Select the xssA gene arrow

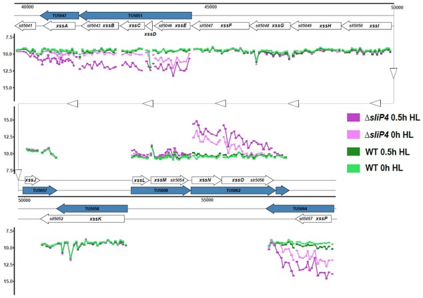[59, 26]
